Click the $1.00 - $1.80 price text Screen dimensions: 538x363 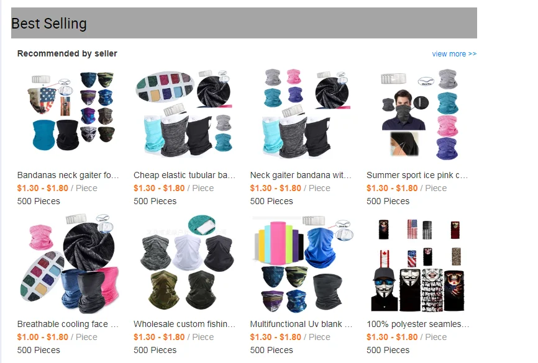42,338
